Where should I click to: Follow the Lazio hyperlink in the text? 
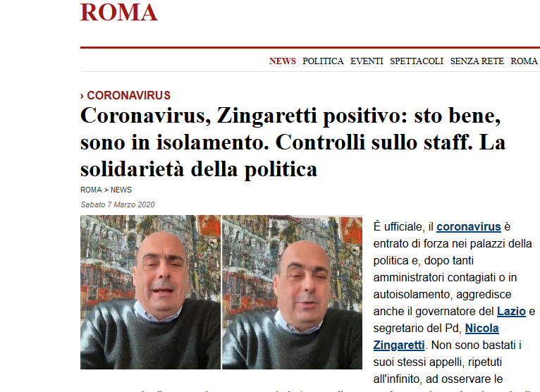pyautogui.click(x=511, y=311)
